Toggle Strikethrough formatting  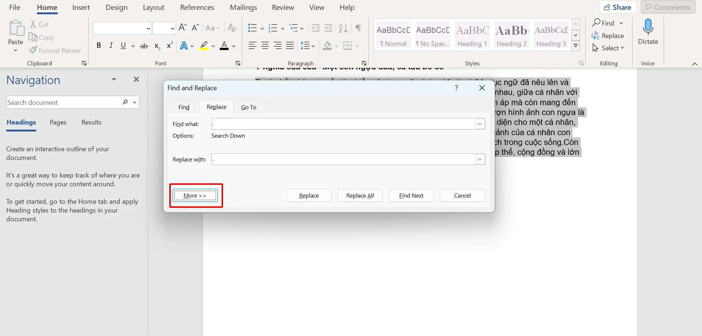(144, 46)
